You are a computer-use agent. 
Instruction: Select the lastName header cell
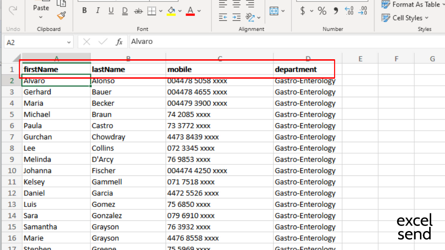tap(128, 69)
